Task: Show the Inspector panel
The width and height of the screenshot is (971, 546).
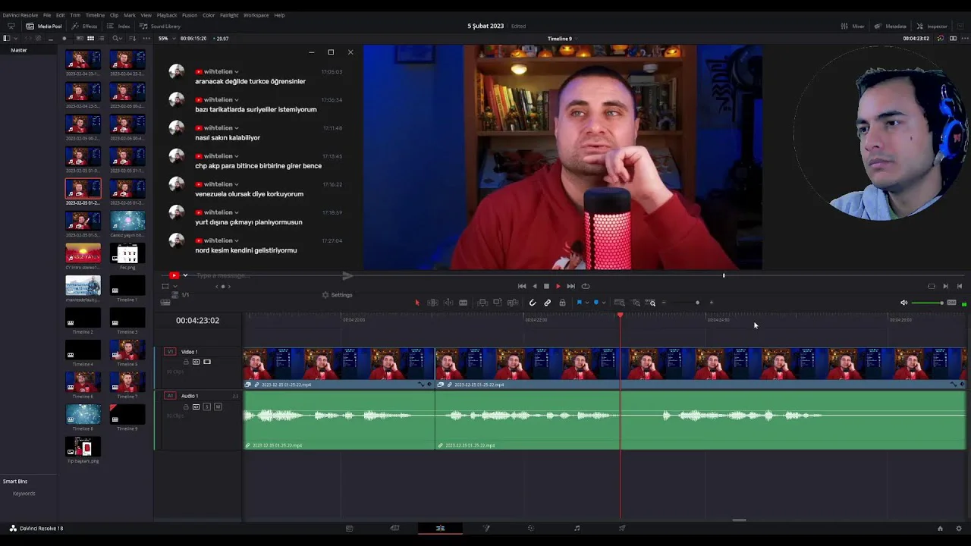Action: pyautogui.click(x=932, y=26)
